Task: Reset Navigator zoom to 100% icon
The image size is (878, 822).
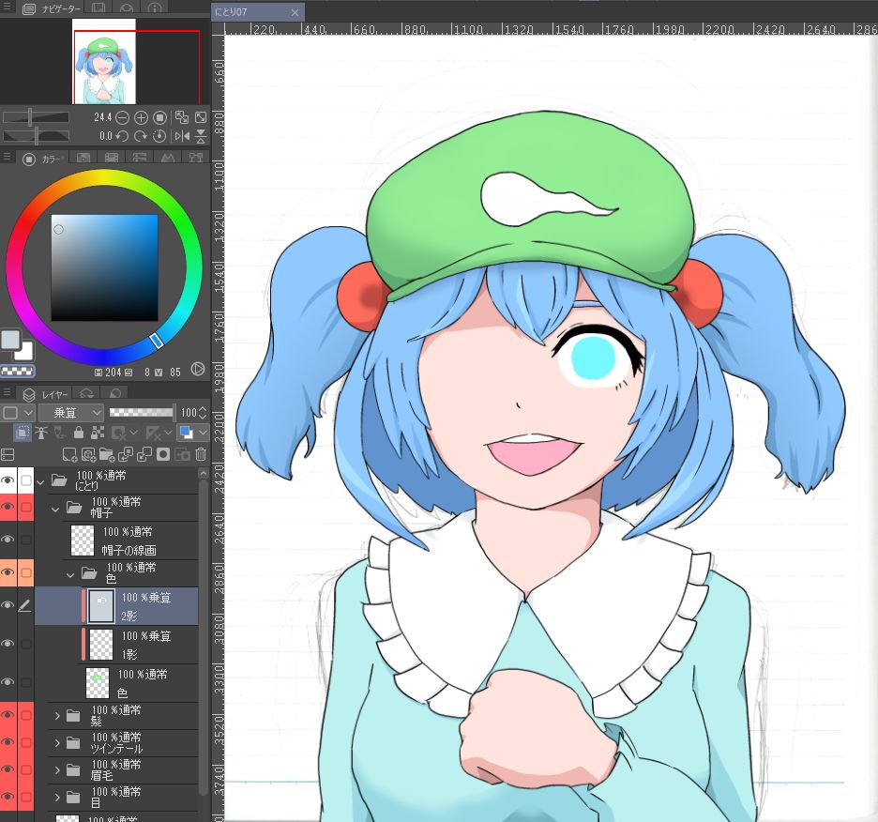Action: (159, 117)
